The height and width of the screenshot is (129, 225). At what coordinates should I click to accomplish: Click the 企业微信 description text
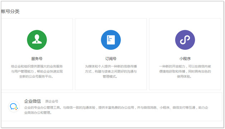pyautogui.click(x=116, y=110)
